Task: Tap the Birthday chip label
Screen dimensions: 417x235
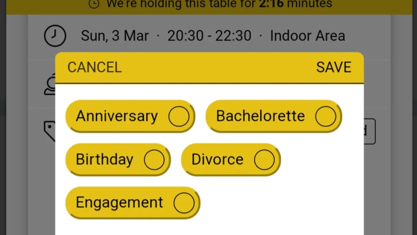Action: click(x=105, y=160)
